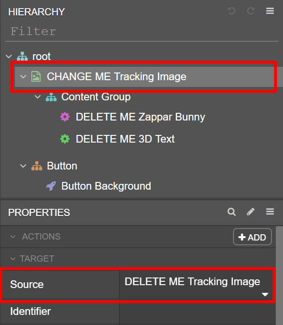The image size is (283, 325).
Task: Open the Properties panel hamburger menu
Action: pos(270,212)
